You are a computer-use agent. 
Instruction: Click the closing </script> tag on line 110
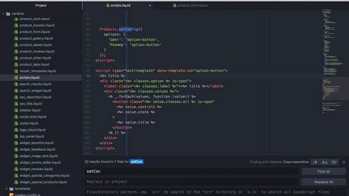click(x=105, y=148)
